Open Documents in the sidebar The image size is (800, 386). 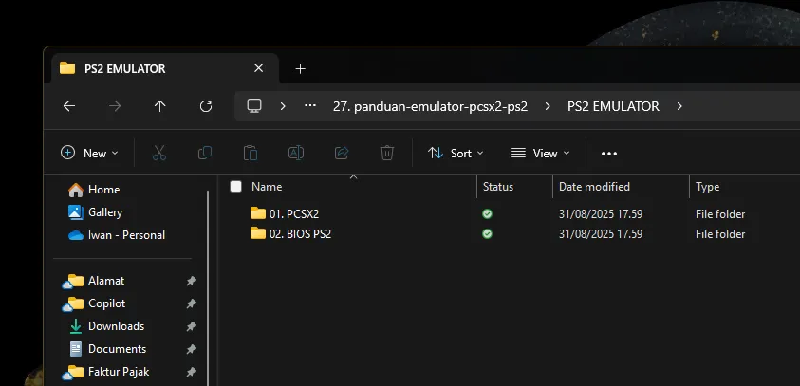pyautogui.click(x=107, y=349)
